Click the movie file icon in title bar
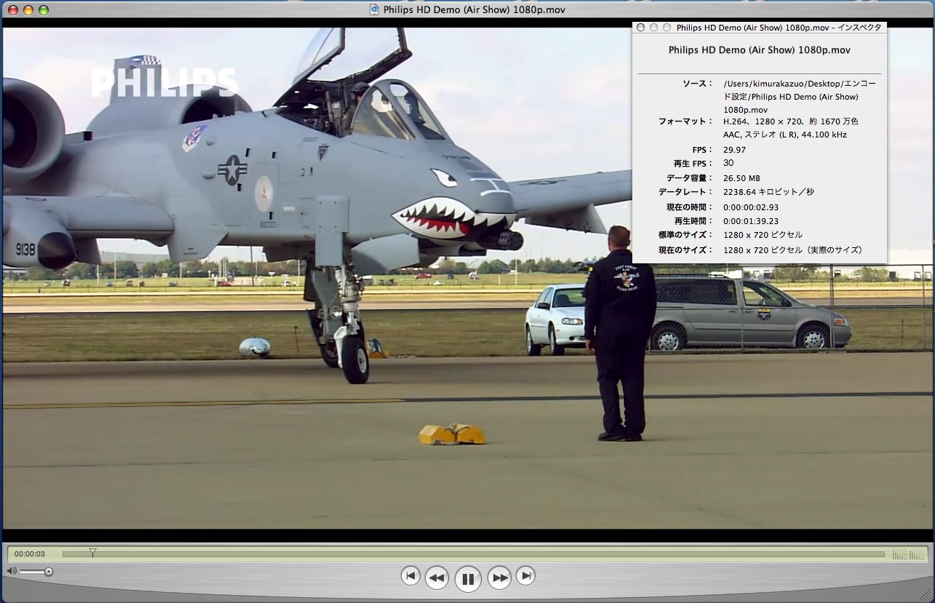 click(374, 9)
